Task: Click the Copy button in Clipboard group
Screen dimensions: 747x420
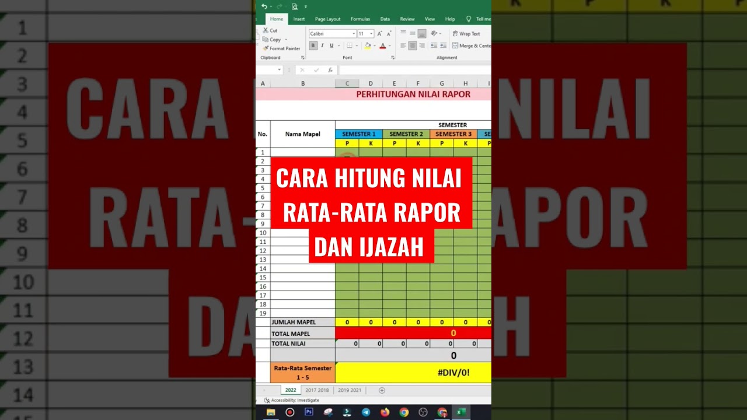Action: point(271,40)
